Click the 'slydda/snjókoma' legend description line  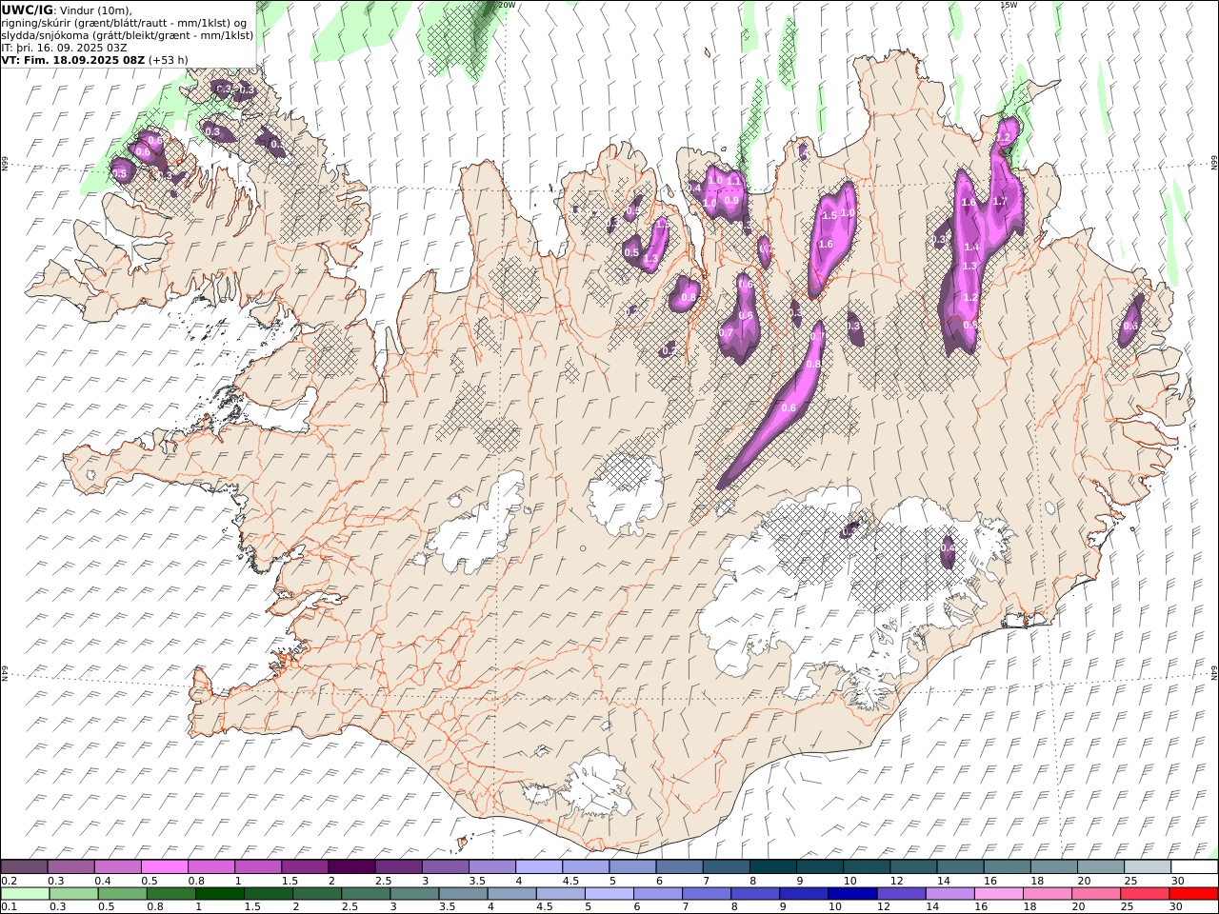click(128, 35)
